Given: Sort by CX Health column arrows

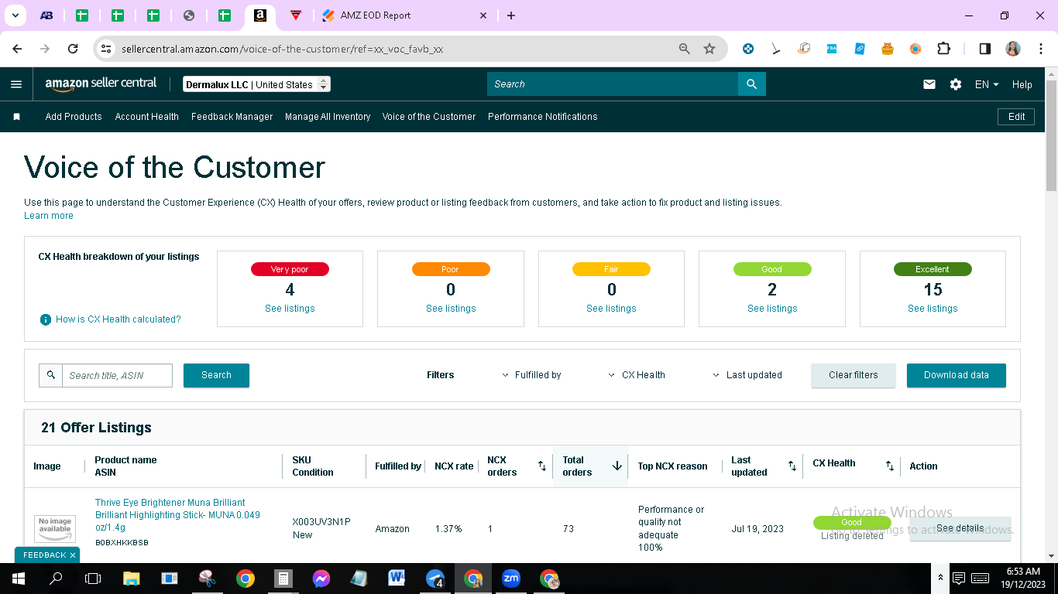Looking at the screenshot, I should coord(890,466).
